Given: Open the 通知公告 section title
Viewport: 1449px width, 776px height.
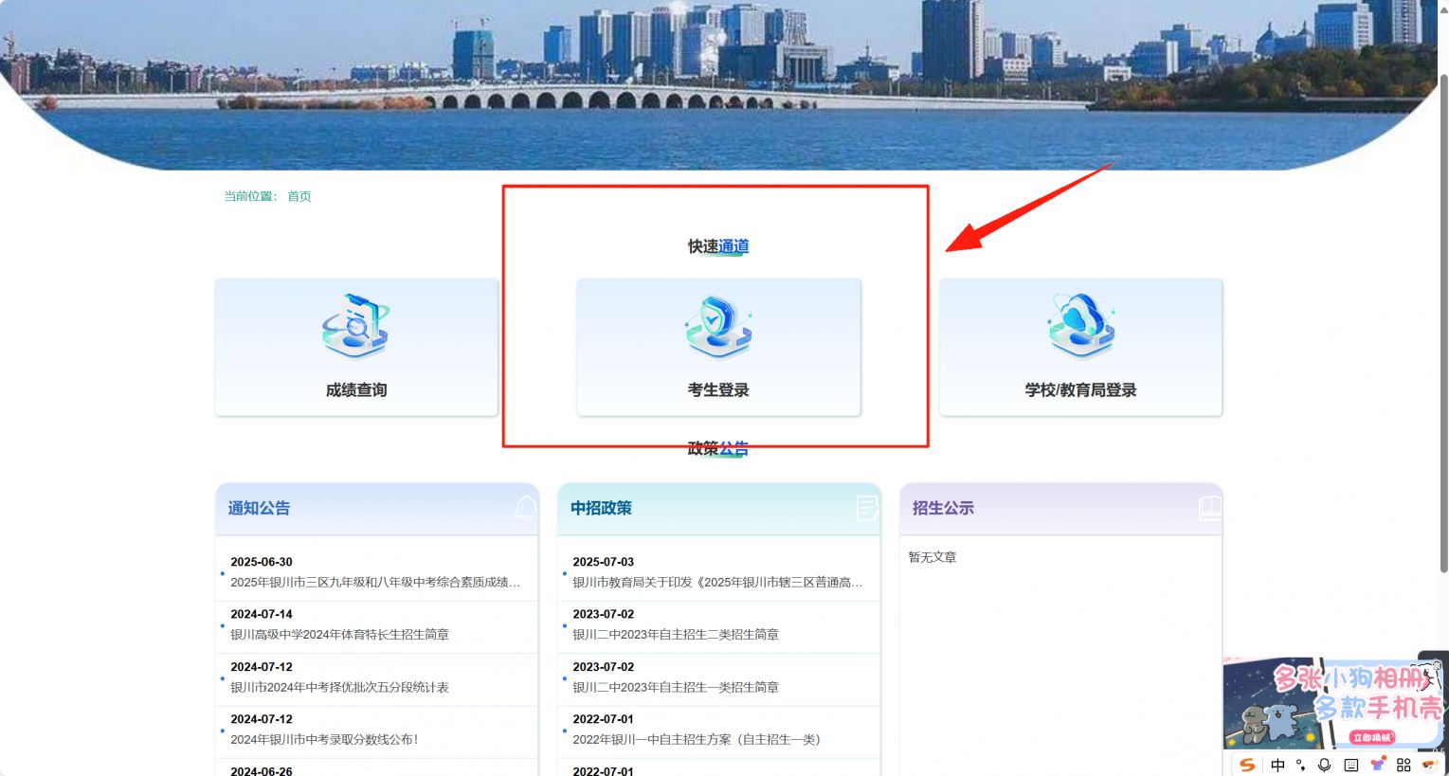Looking at the screenshot, I should tap(259, 509).
